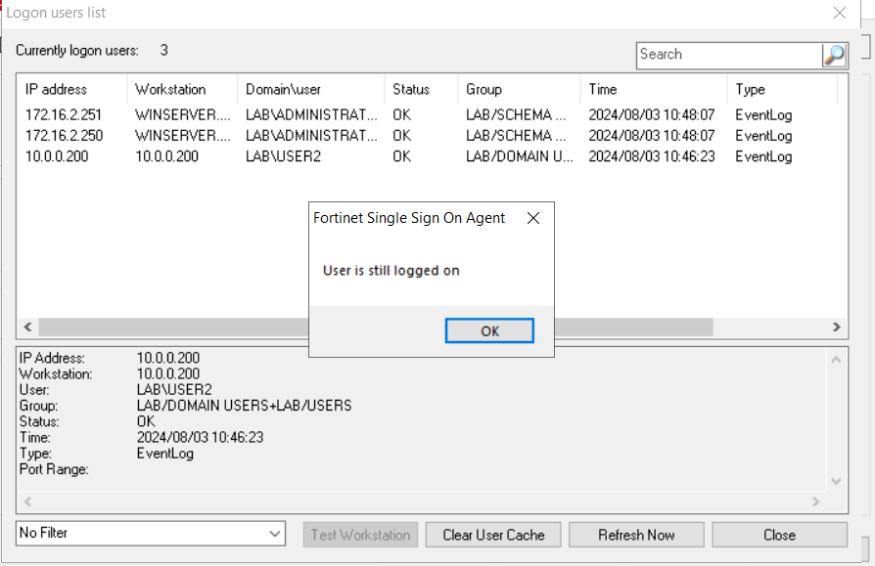Click the user list's horizontal scrollbar left arrow

[28, 327]
